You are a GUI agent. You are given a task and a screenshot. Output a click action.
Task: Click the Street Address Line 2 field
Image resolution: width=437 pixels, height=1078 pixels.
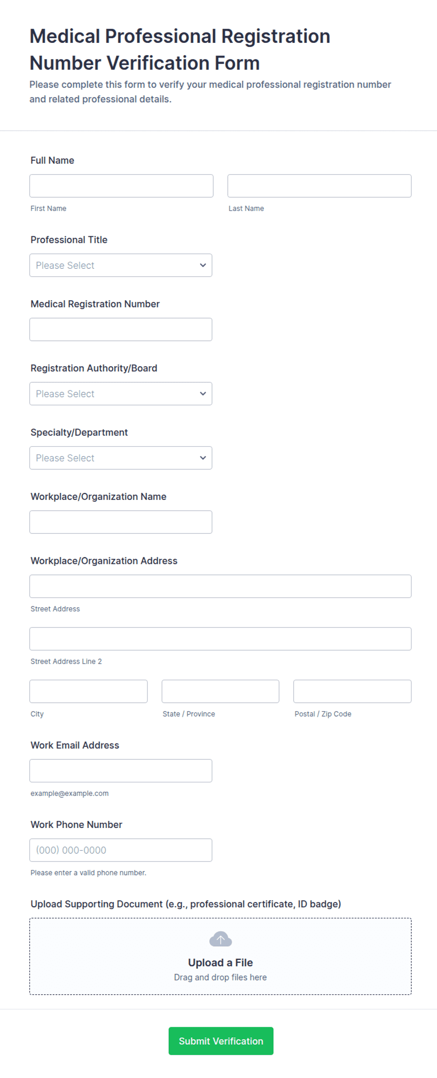[x=220, y=639]
